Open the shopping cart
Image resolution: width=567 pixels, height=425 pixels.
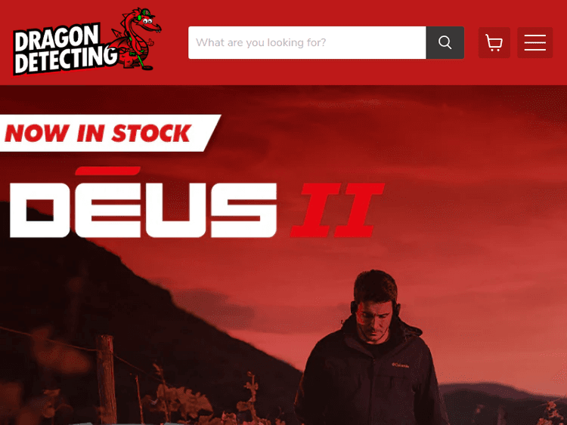(494, 42)
